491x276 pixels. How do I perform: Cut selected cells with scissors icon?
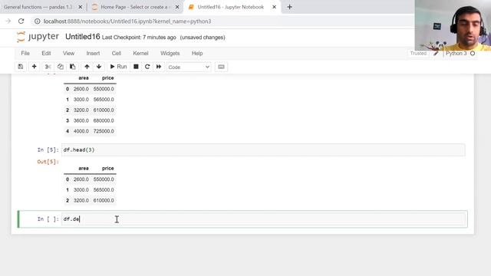pyautogui.click(x=48, y=67)
